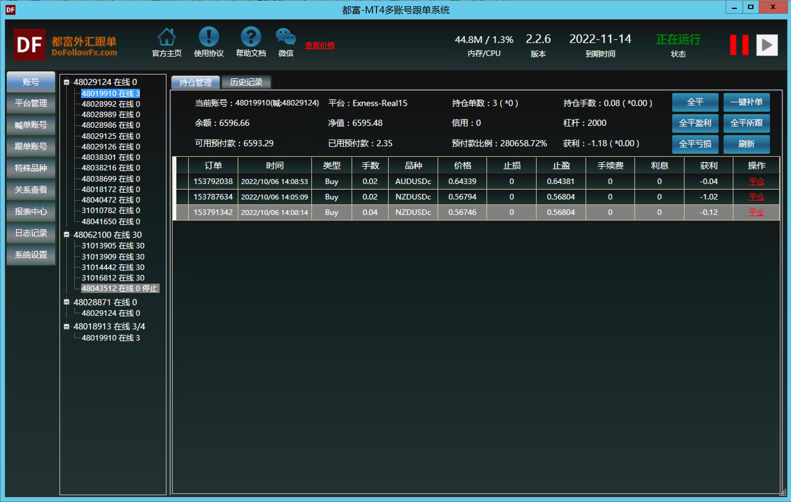791x502 pixels.
Task: Open the 平台管理 sidebar menu
Action: coord(31,103)
